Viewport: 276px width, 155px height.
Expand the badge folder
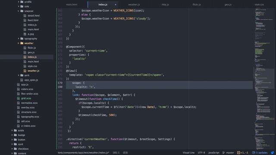[x=12, y=135]
